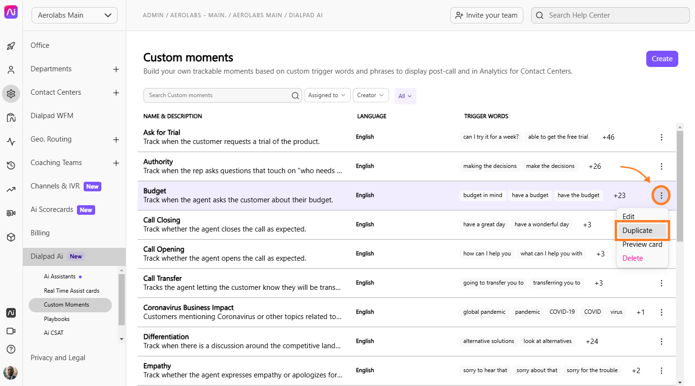Click the Search Help Center field
The width and height of the screenshot is (695, 386).
[x=610, y=15]
